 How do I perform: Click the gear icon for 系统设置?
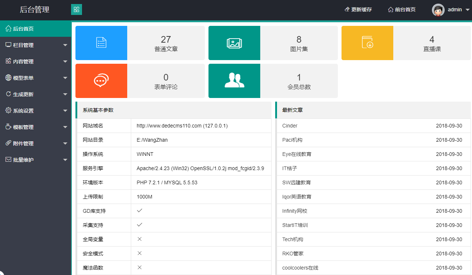8,110
